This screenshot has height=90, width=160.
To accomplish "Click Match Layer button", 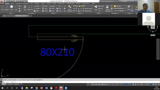I will [87, 11].
